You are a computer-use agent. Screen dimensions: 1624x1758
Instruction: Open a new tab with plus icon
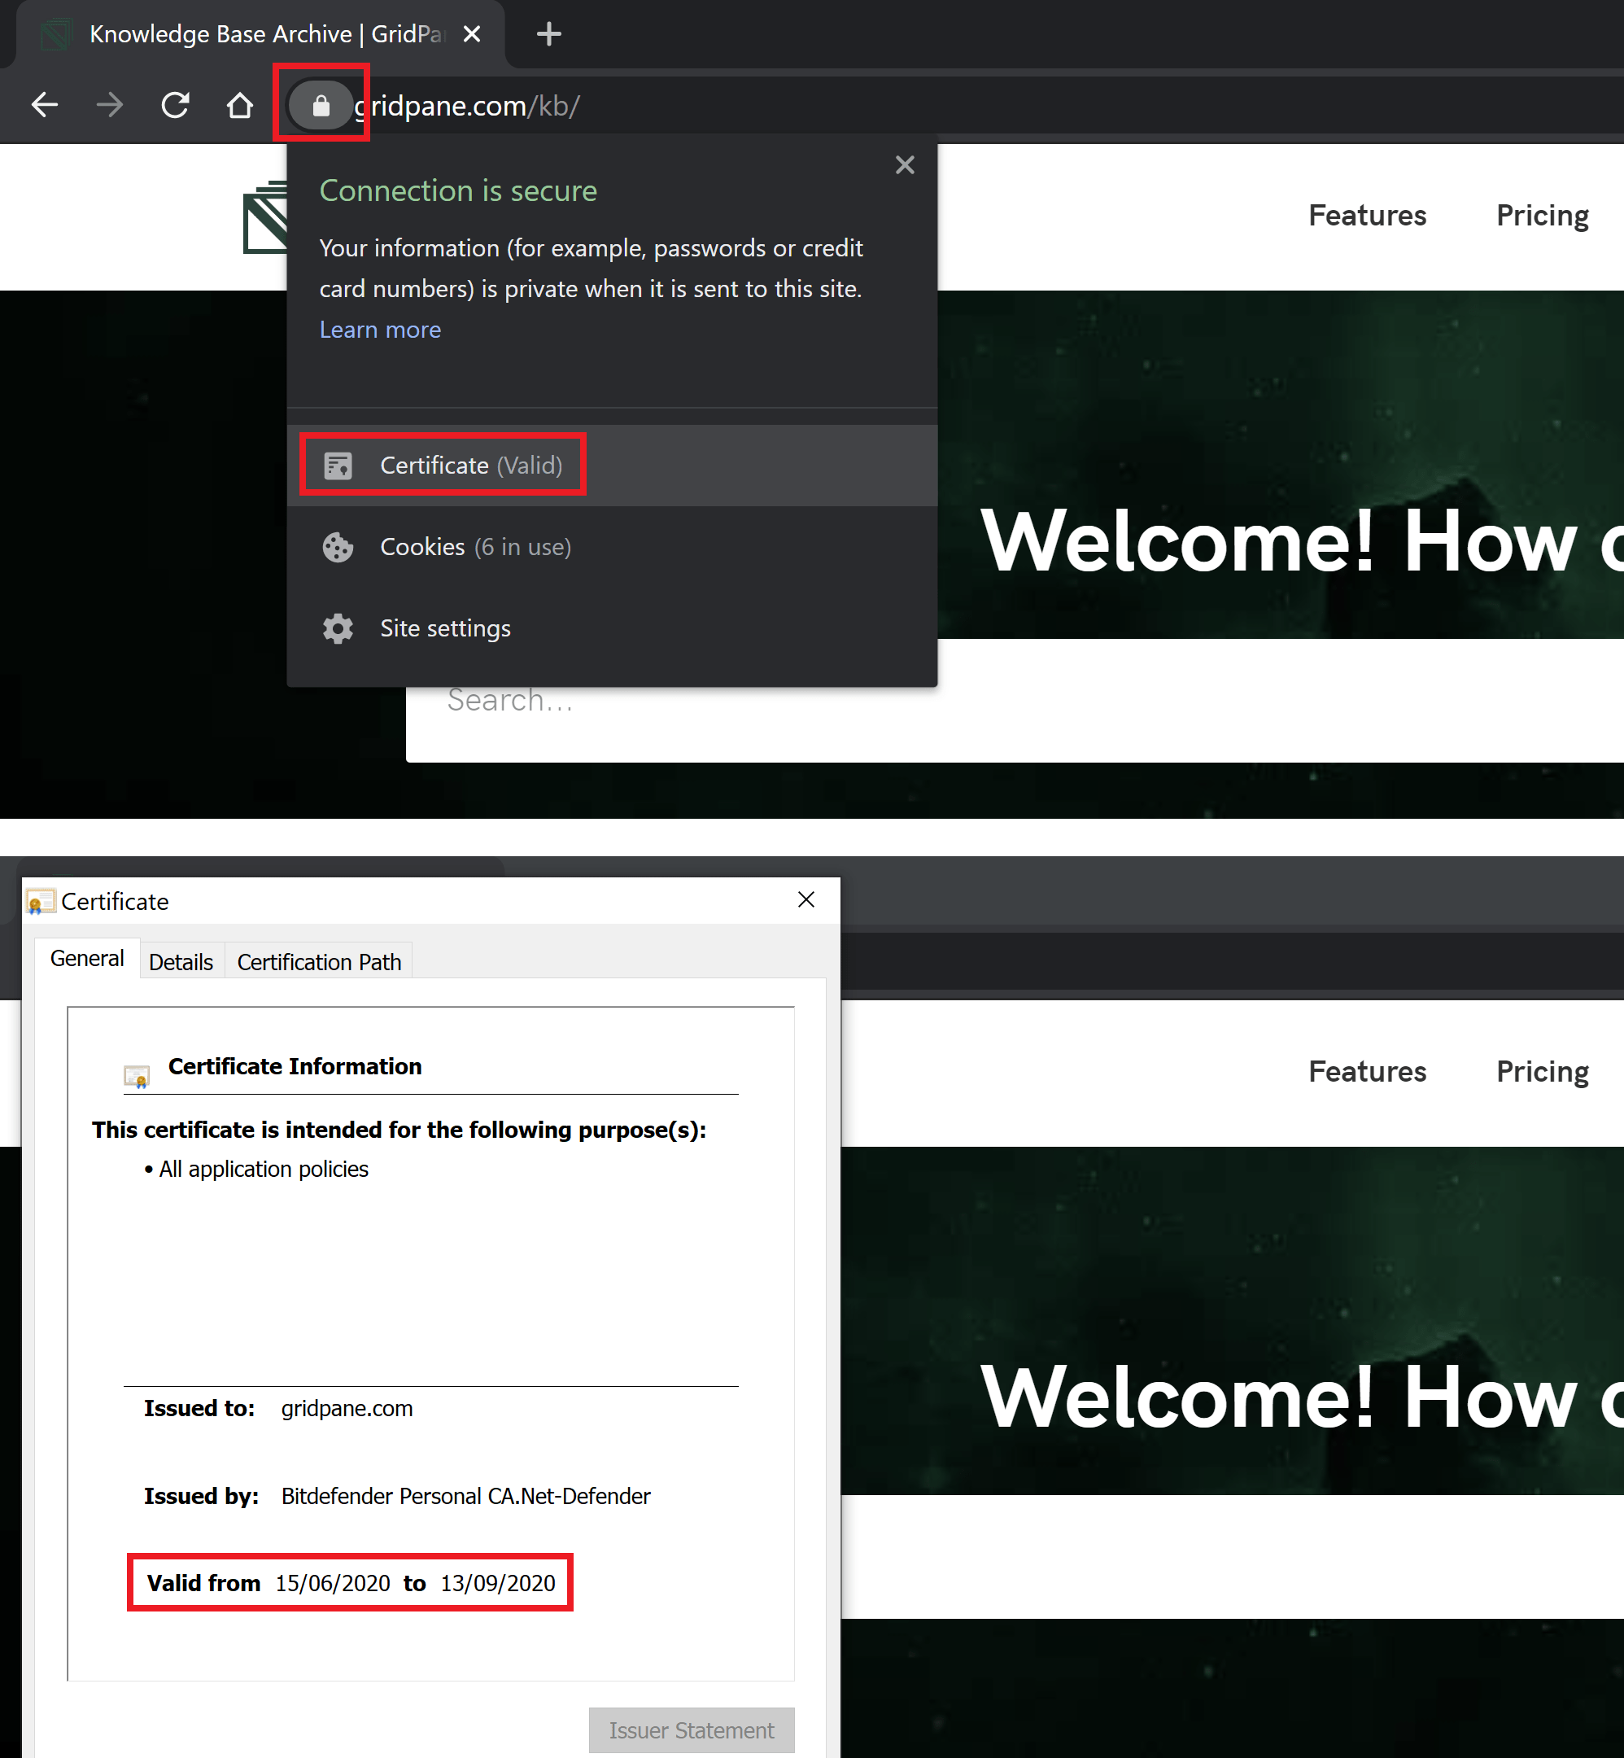549,34
